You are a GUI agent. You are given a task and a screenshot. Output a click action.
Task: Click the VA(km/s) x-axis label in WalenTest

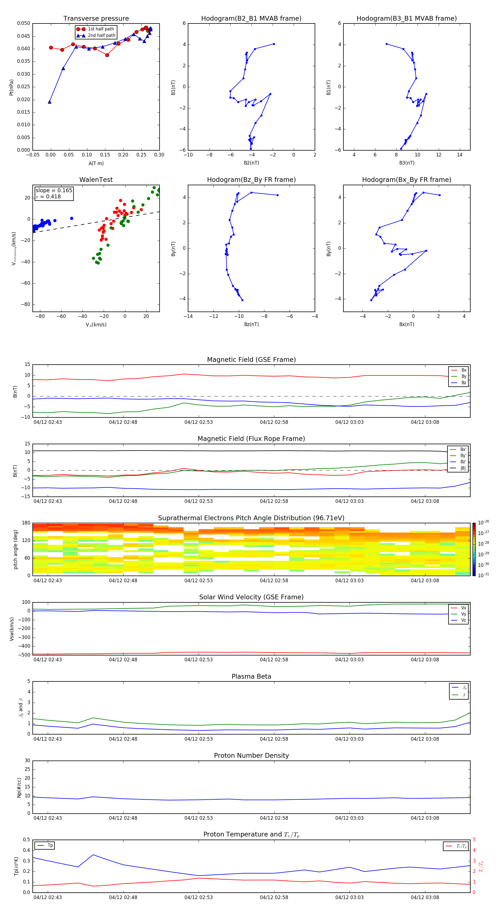click(96, 325)
